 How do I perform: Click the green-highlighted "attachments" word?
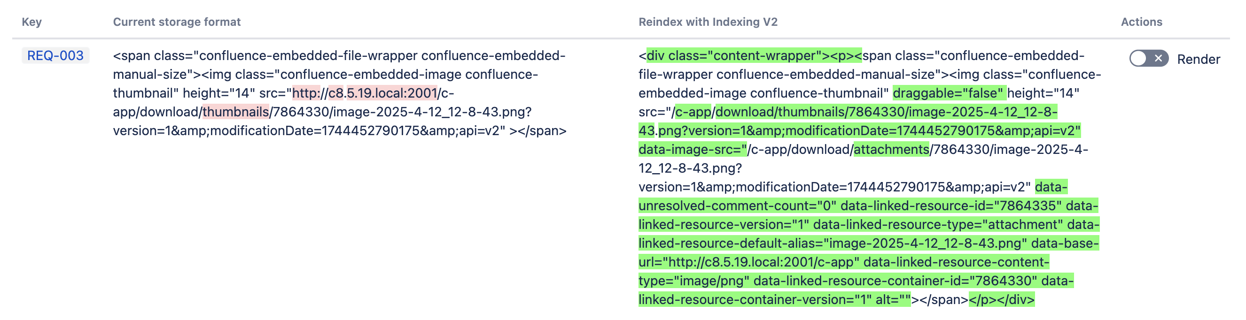tap(891, 150)
